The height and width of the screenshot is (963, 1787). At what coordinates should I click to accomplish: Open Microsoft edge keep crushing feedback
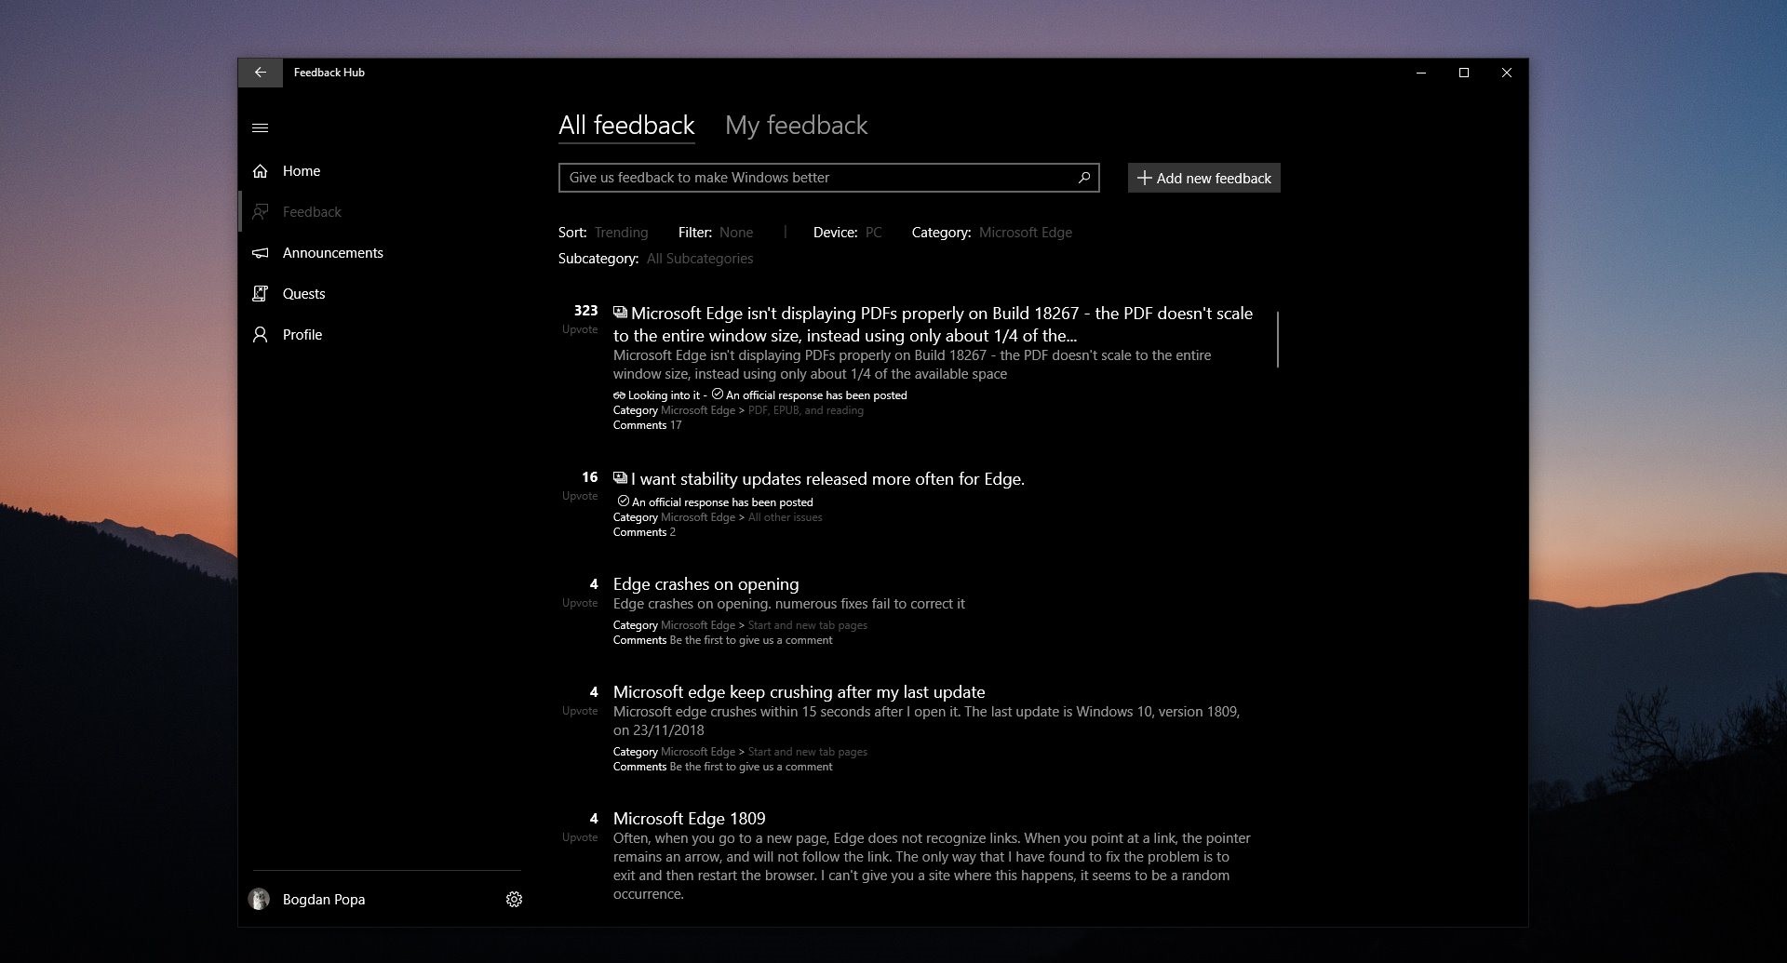tap(799, 692)
